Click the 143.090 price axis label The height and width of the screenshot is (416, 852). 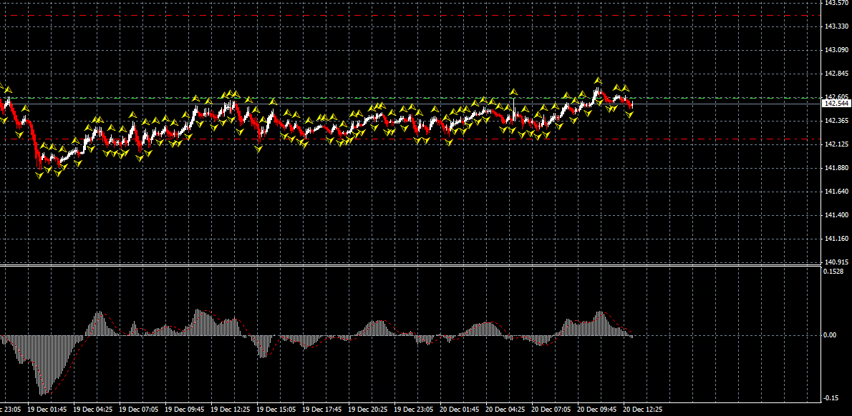838,50
